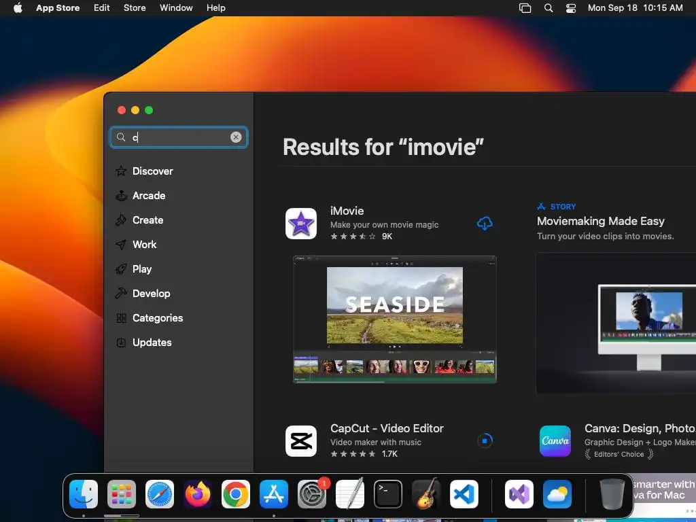This screenshot has width=696, height=522.
Task: Open CapCut - Video Editor title
Action: pos(387,428)
